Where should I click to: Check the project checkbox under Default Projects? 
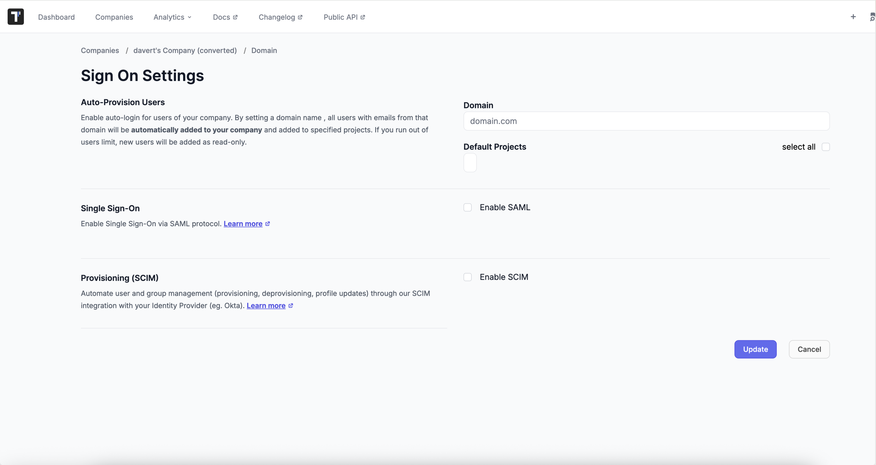[x=470, y=163]
